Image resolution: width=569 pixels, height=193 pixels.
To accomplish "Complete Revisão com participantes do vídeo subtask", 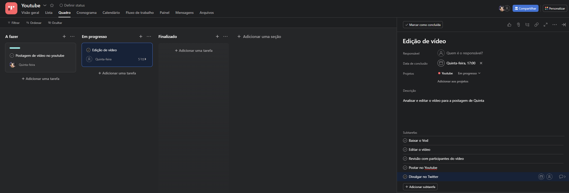I will (x=405, y=159).
